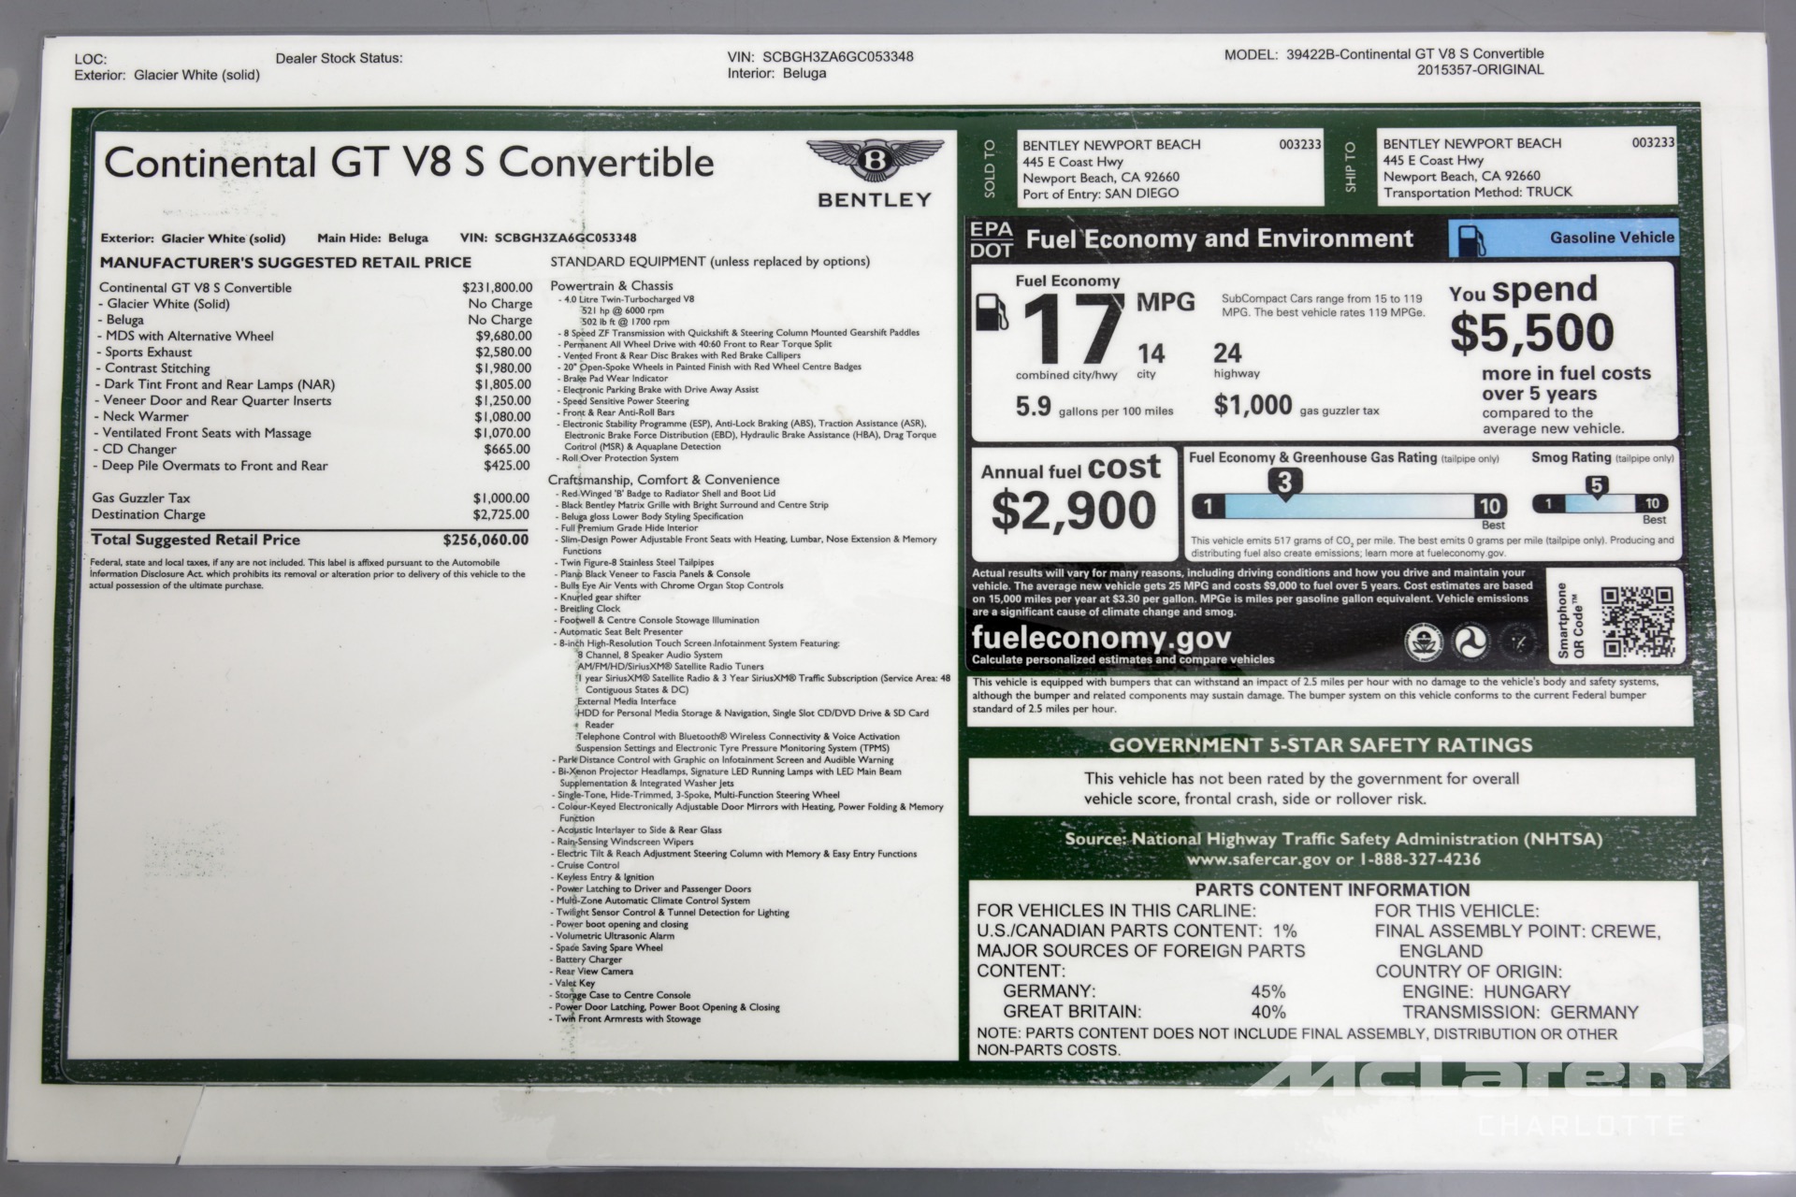
Task: Click the Port of Entry: SAN DIEGO line
Action: [x=1101, y=194]
